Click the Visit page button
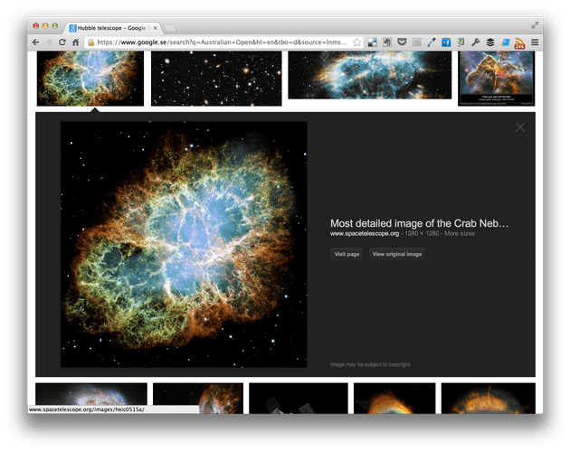Screen dimensions: 570x451 click(347, 254)
